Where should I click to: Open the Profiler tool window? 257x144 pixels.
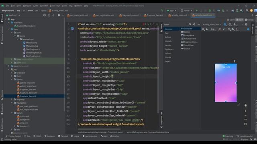tap(114, 136)
